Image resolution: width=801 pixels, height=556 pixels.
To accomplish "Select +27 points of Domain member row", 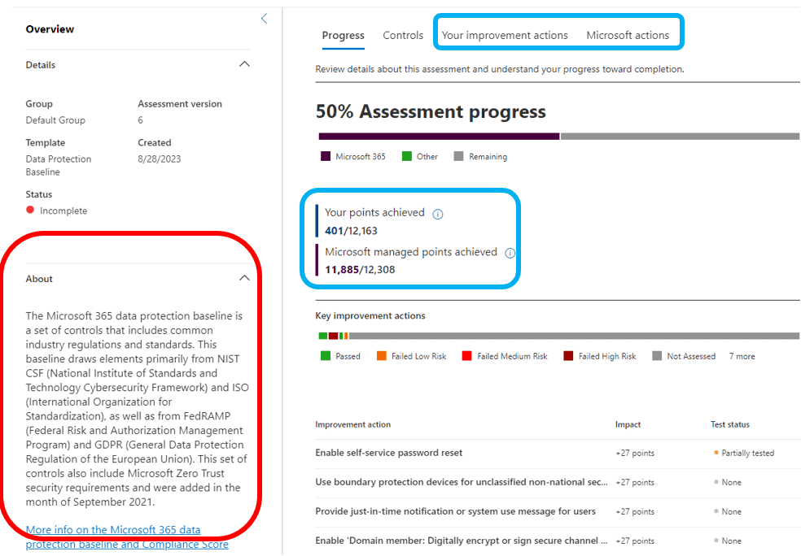I will click(635, 541).
